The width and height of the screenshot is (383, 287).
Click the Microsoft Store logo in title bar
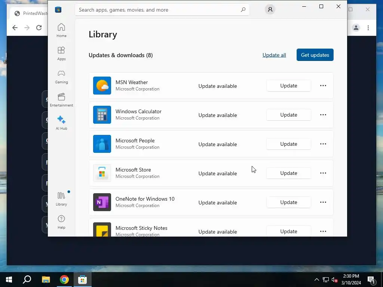(x=58, y=9)
